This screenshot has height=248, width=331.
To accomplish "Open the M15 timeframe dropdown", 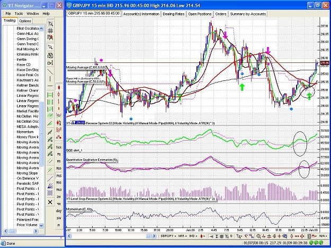I will click(x=183, y=236).
